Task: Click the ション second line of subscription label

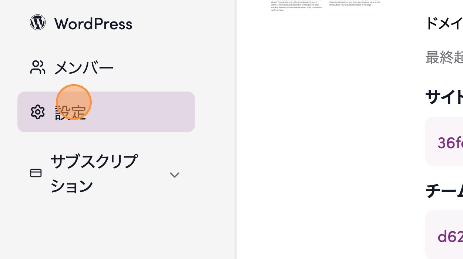Action: coord(72,186)
